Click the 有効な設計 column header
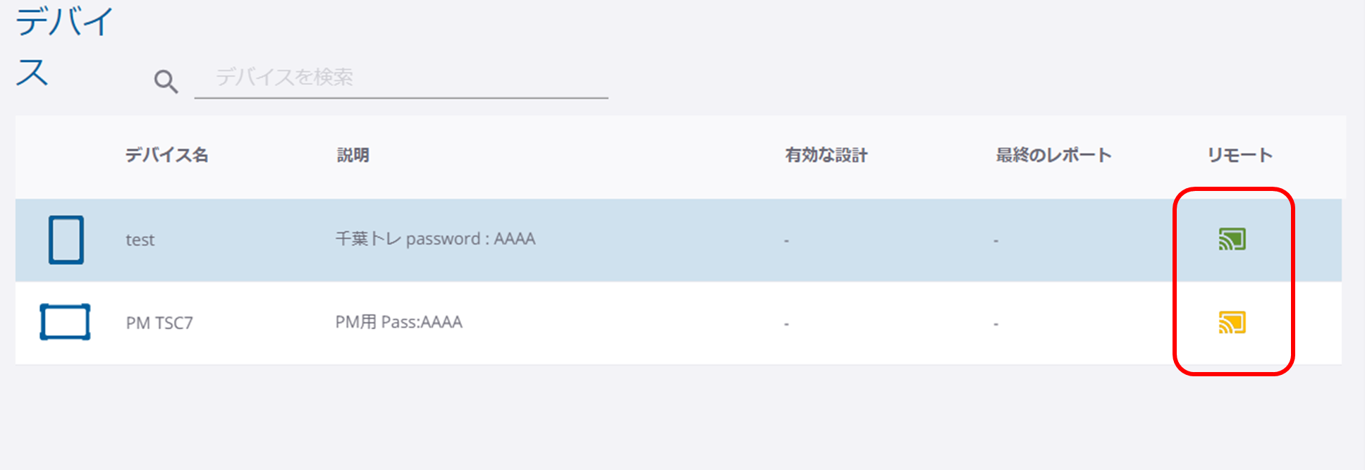This screenshot has height=470, width=1365. [x=826, y=155]
